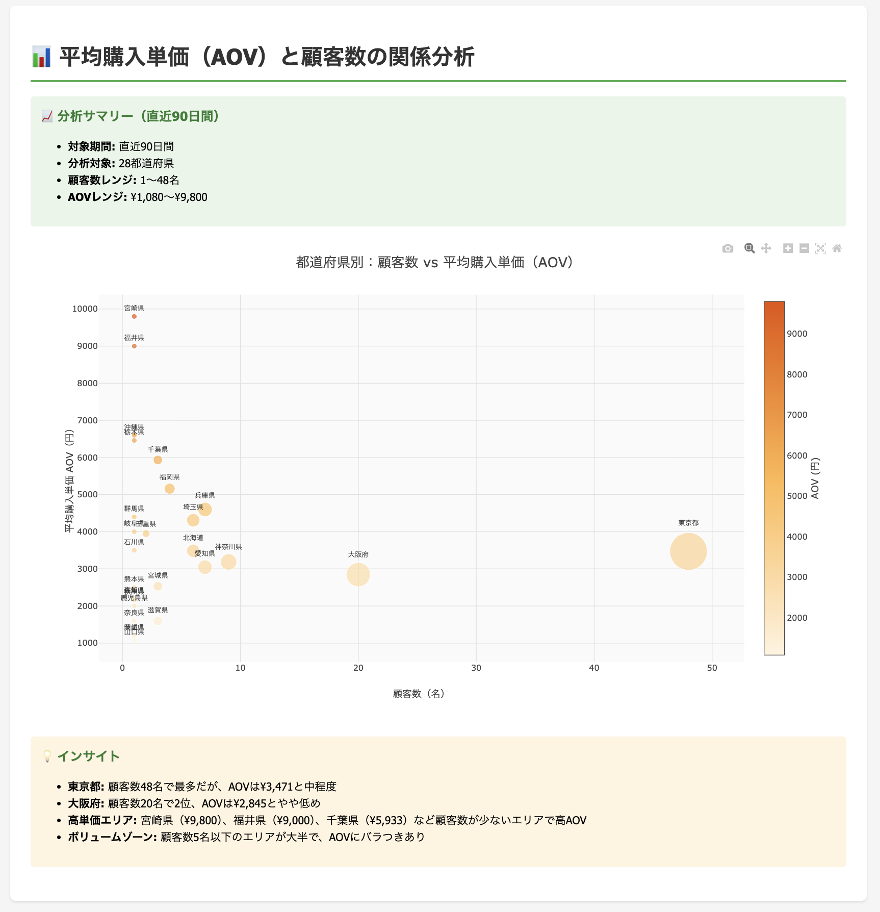880x912 pixels.
Task: Click the plus Zoom in icon
Action: pos(788,248)
